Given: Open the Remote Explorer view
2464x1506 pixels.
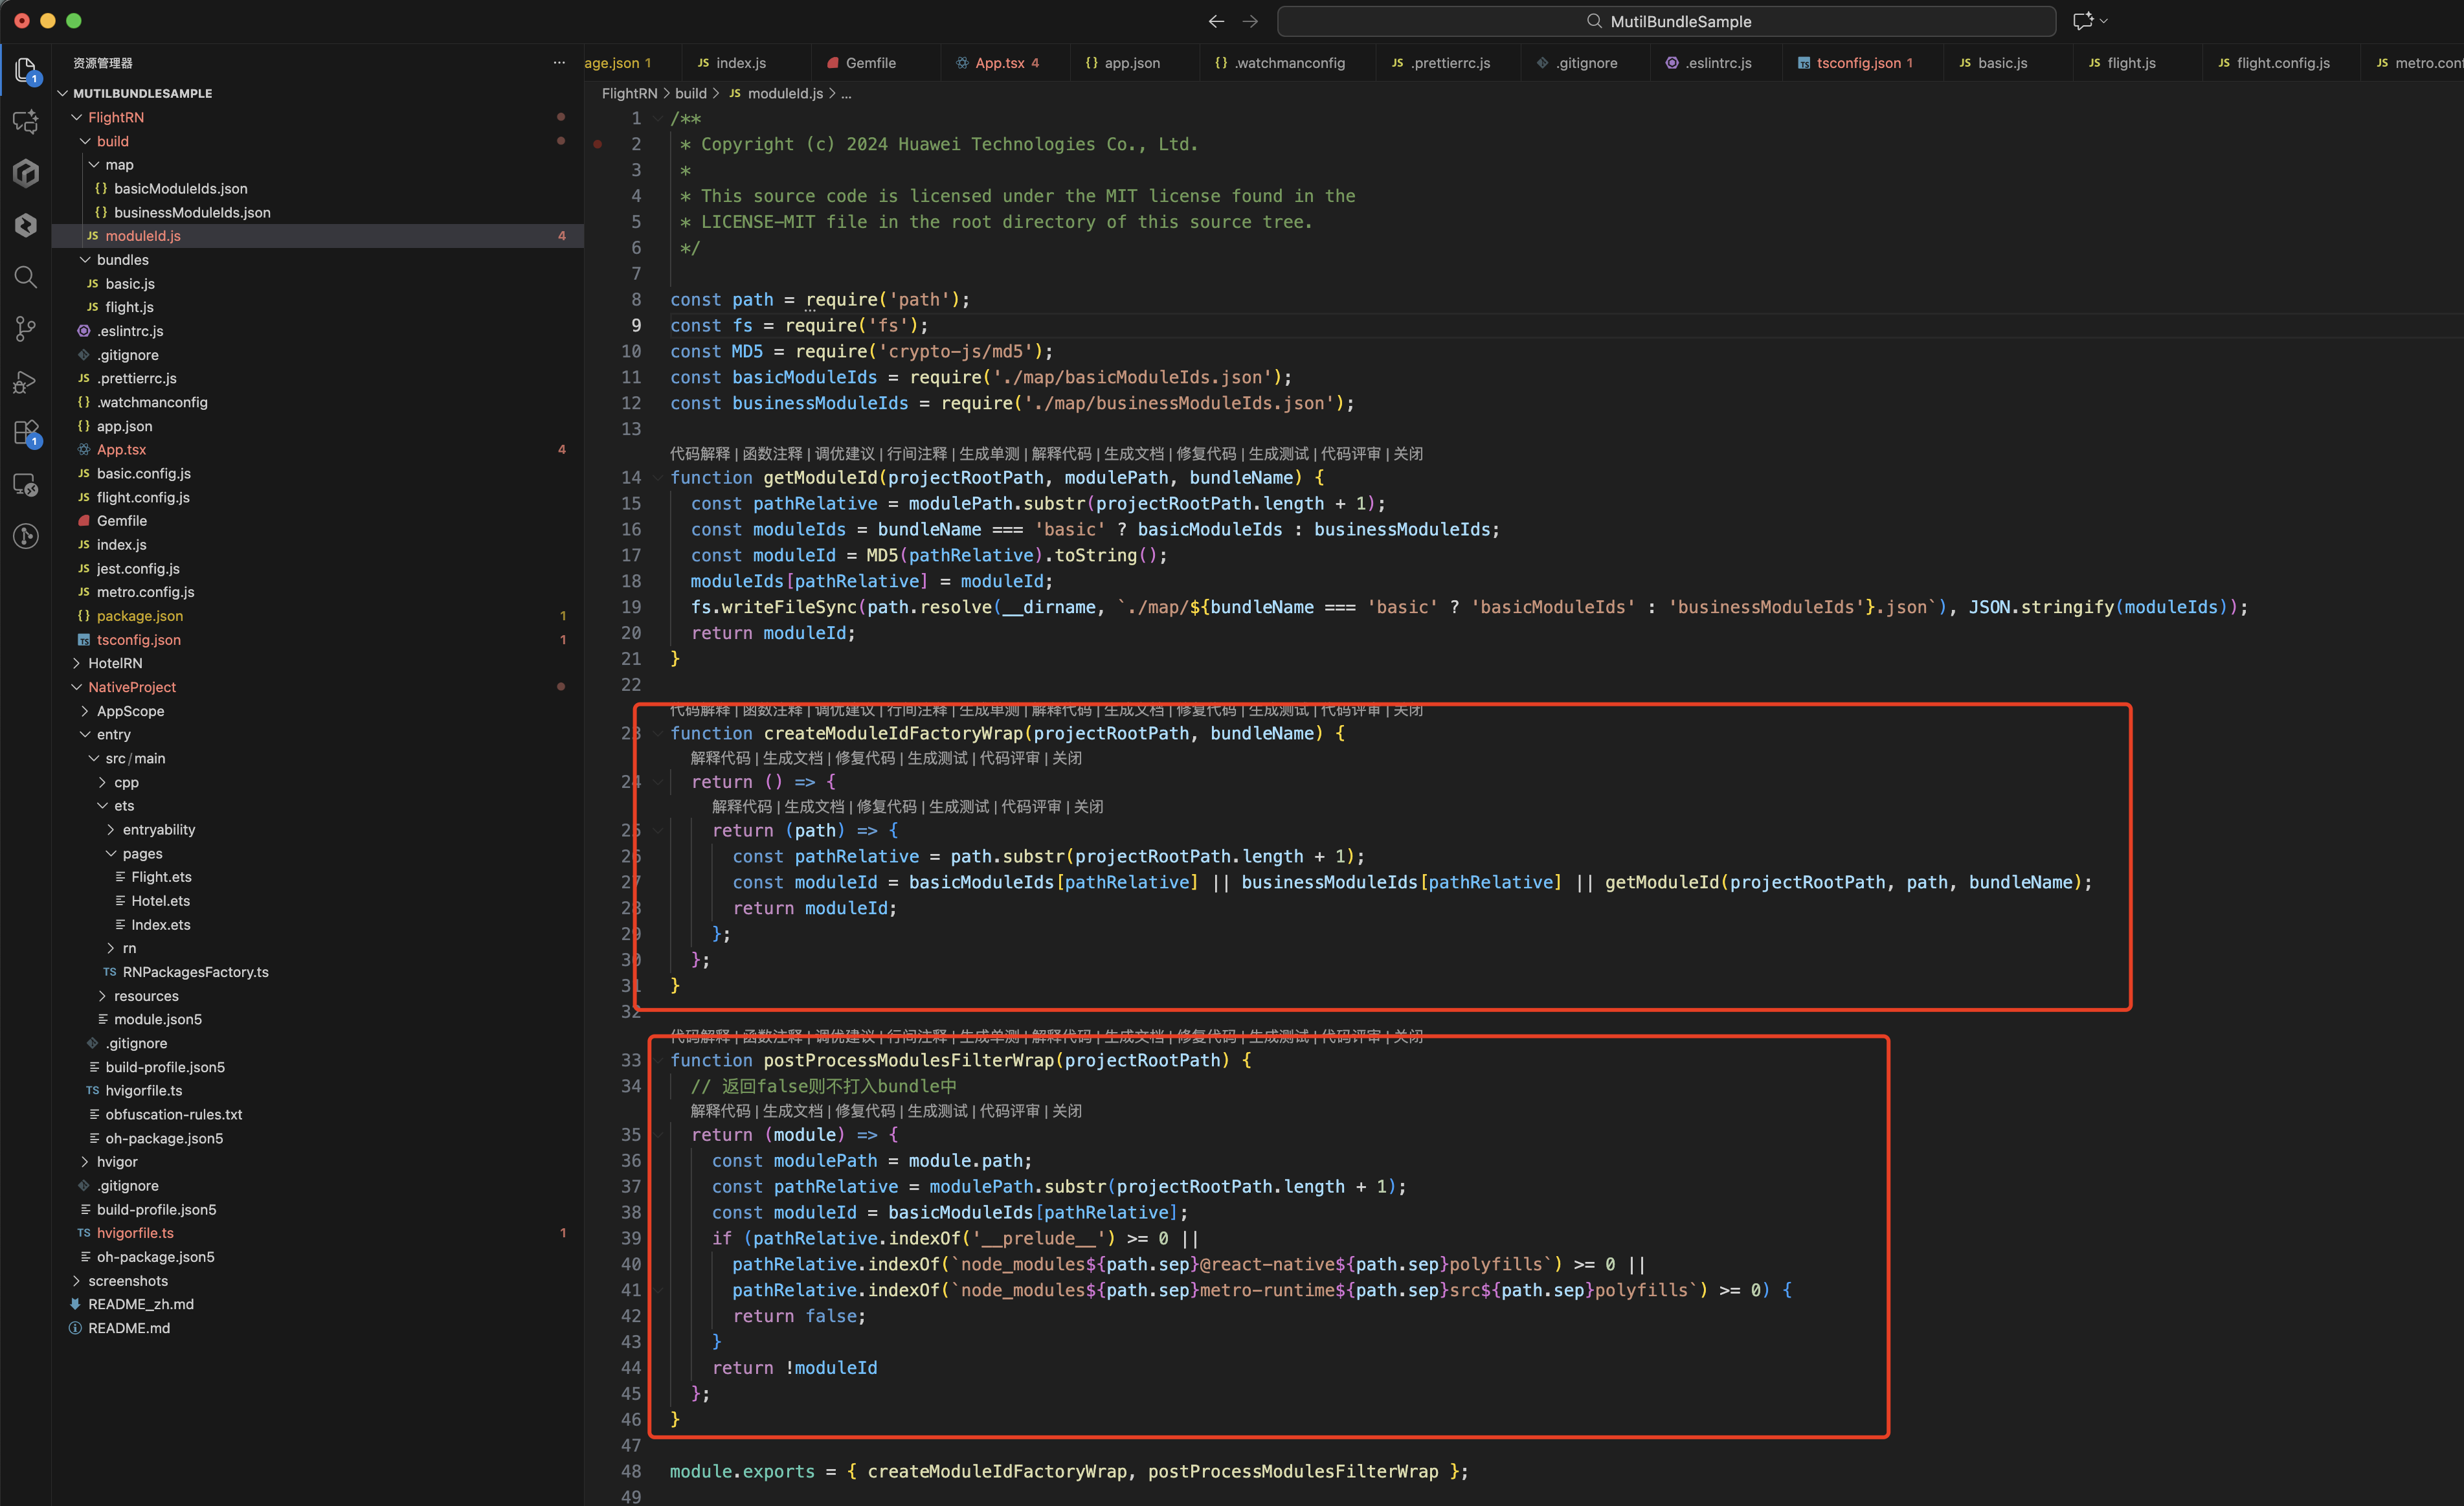Looking at the screenshot, I should (x=26, y=485).
